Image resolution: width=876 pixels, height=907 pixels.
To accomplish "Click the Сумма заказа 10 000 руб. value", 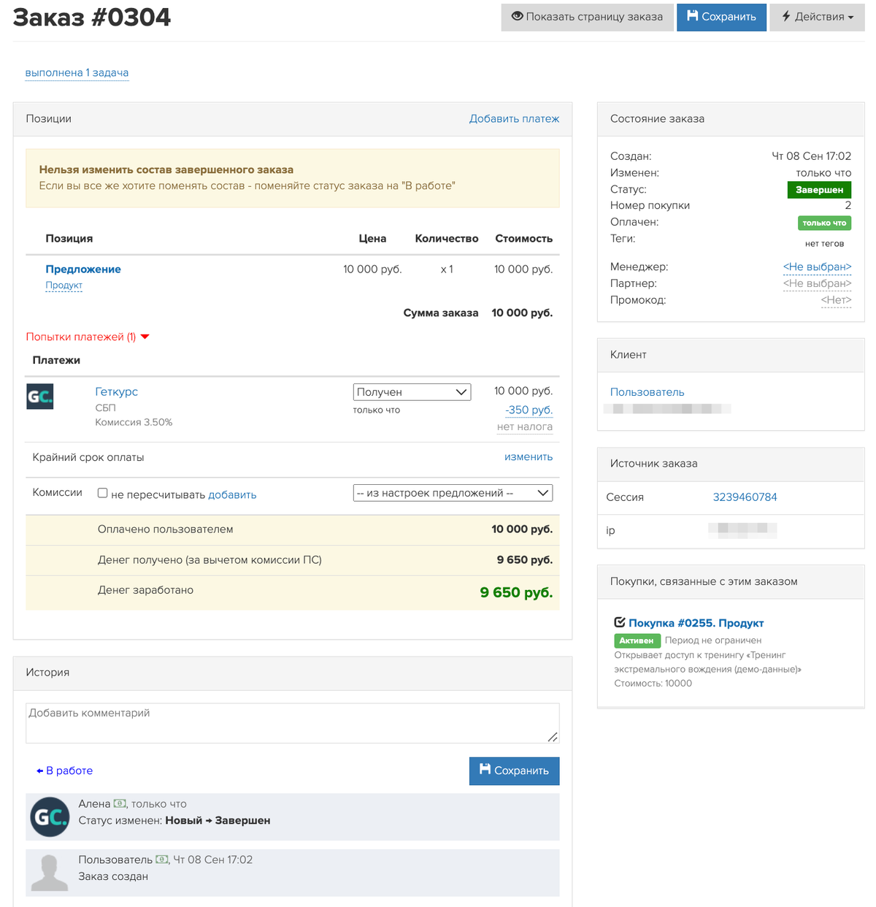I will click(x=522, y=313).
